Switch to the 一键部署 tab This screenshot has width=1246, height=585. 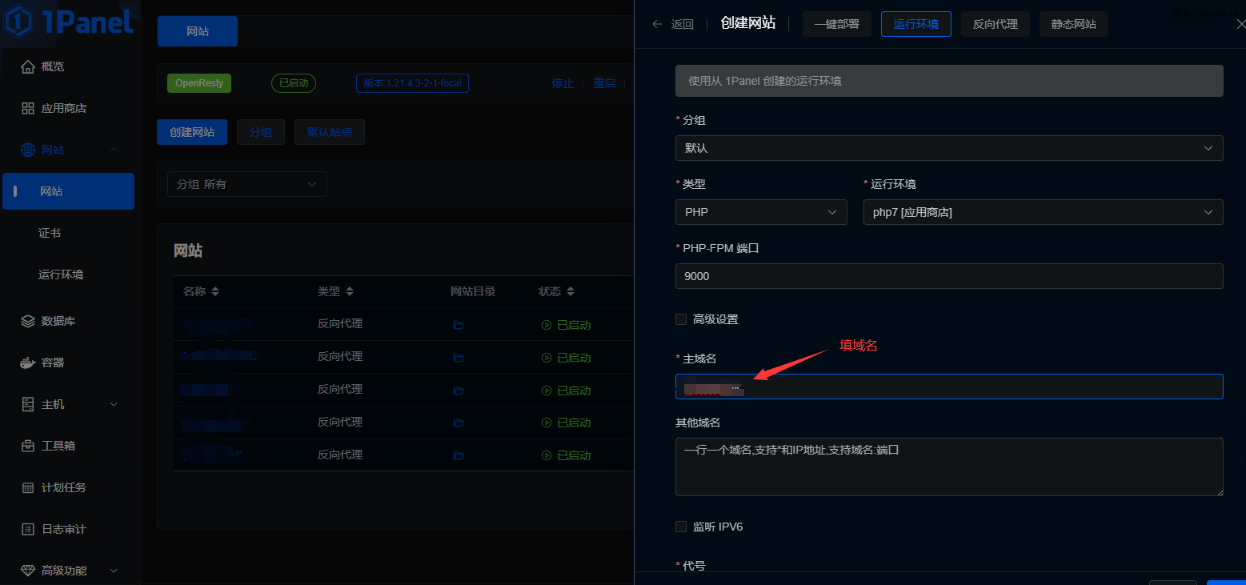pyautogui.click(x=837, y=24)
